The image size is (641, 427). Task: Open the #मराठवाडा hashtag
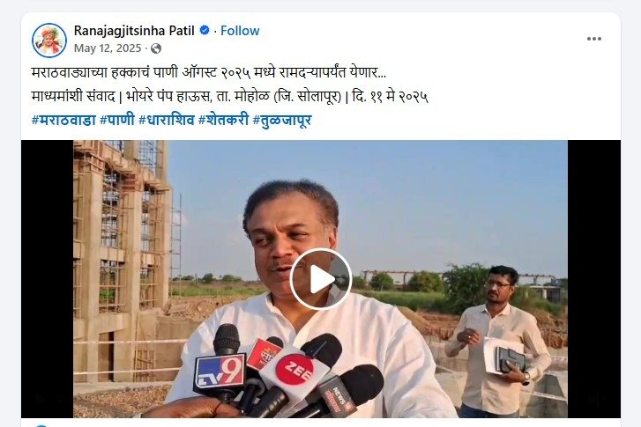tap(63, 120)
